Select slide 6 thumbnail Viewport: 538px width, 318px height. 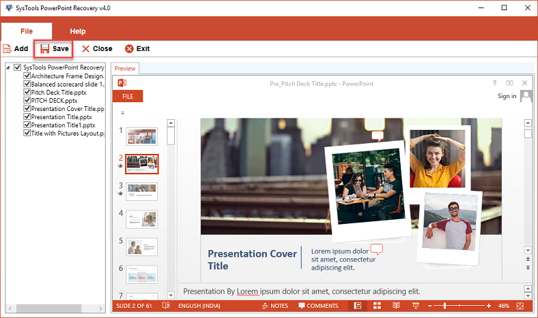(142, 274)
